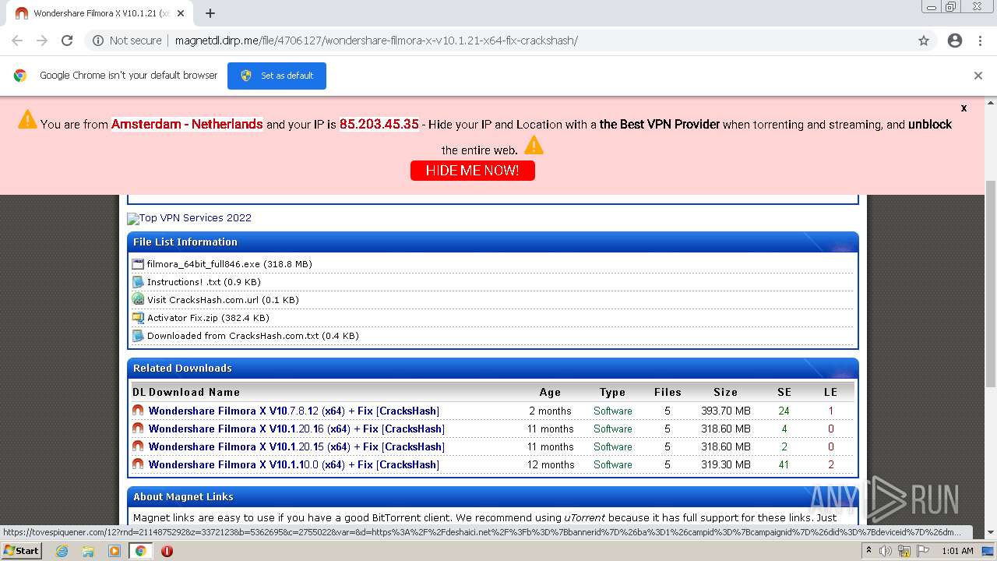Click the HIDE ME NOW! button
997x561 pixels.
coord(473,171)
